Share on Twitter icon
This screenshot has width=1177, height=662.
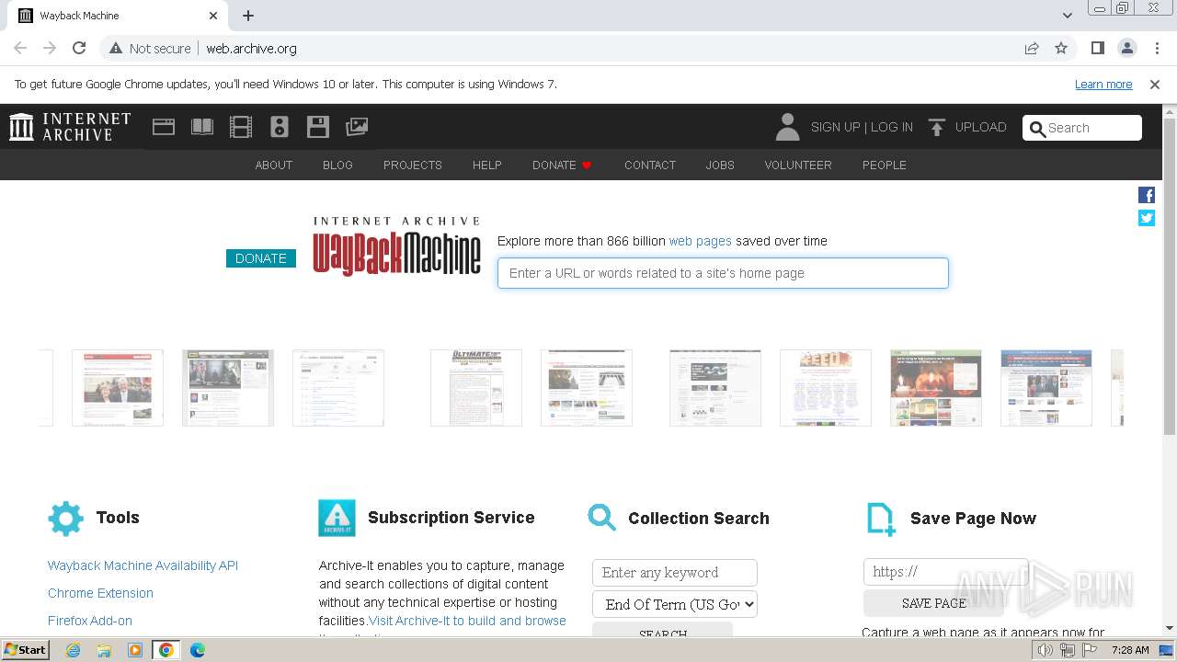pos(1147,218)
